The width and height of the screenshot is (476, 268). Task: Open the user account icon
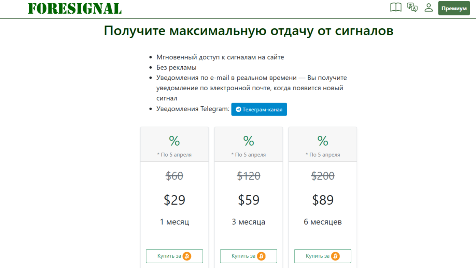click(x=429, y=8)
